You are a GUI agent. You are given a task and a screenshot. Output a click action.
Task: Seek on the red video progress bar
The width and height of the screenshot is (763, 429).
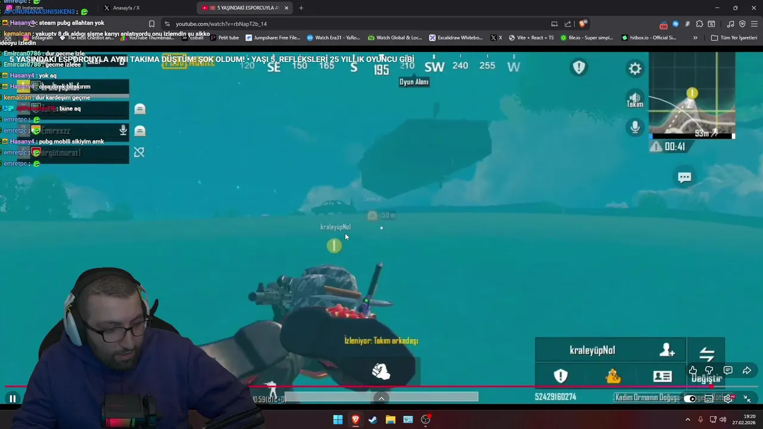coord(381,387)
